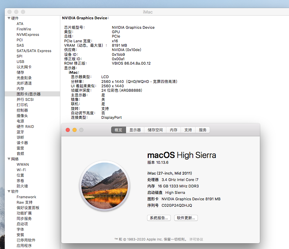
Task: Select 应用程序 in the sidebar
Action: (x=24, y=246)
